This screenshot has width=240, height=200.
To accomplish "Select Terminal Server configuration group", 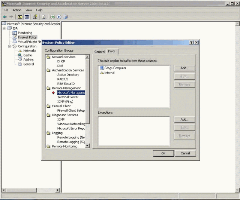I will point(68,97).
